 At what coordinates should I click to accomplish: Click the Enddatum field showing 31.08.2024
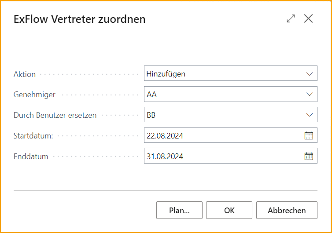(x=231, y=156)
